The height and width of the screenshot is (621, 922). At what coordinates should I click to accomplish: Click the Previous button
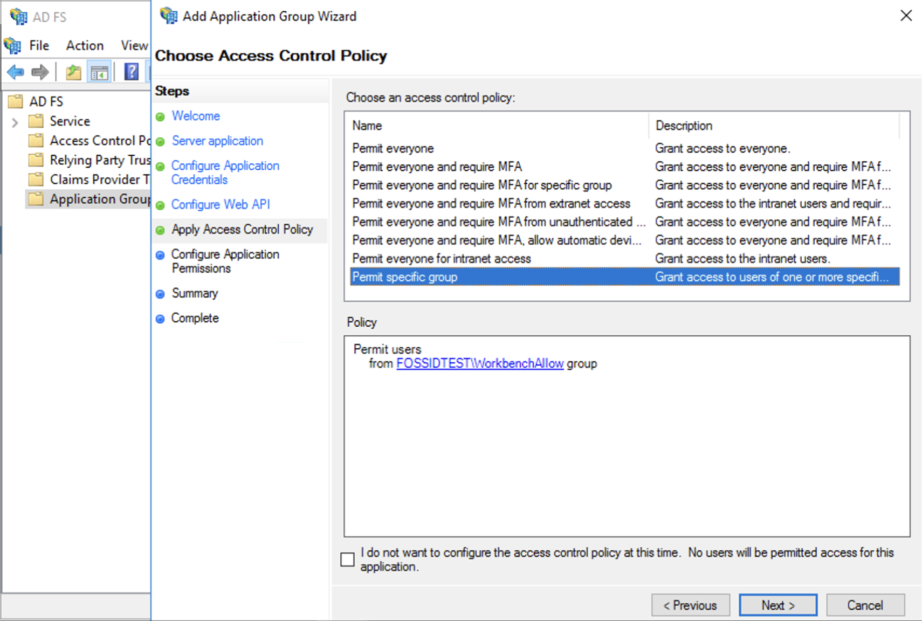click(690, 605)
